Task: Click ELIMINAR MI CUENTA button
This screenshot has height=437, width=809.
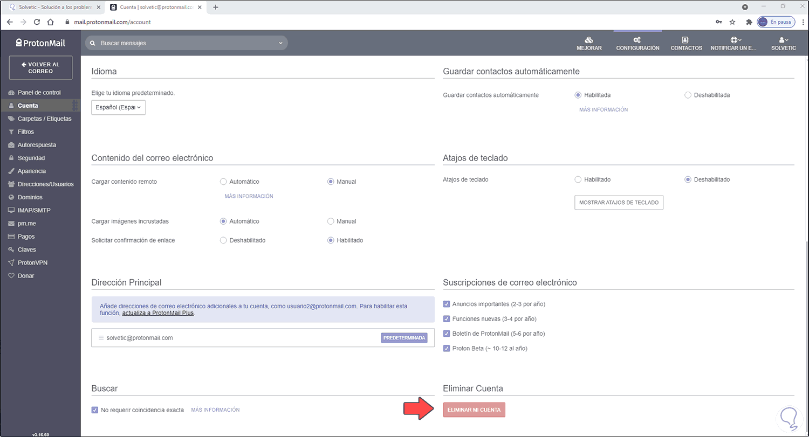Action: tap(474, 410)
